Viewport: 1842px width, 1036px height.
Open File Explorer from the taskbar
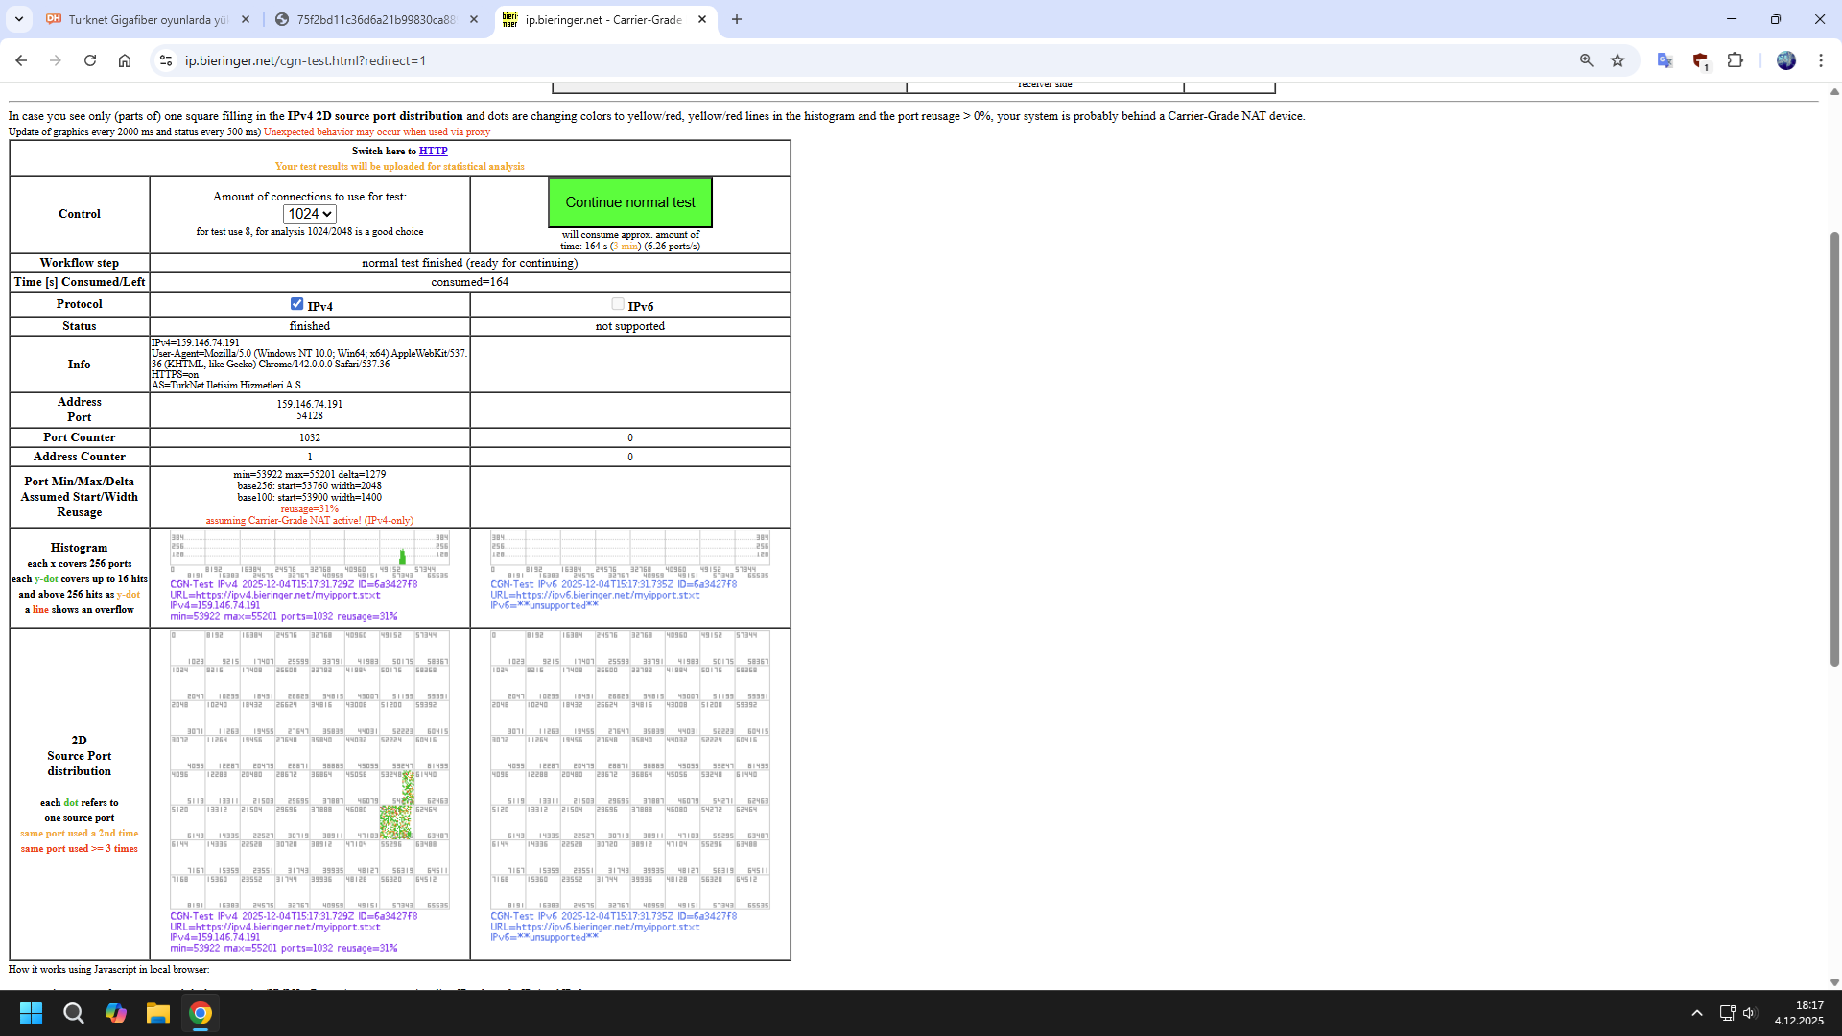tap(157, 1013)
